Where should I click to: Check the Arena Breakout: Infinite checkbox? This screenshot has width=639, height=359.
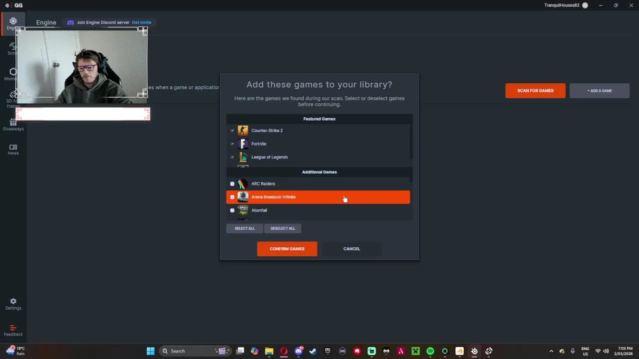[x=232, y=197]
